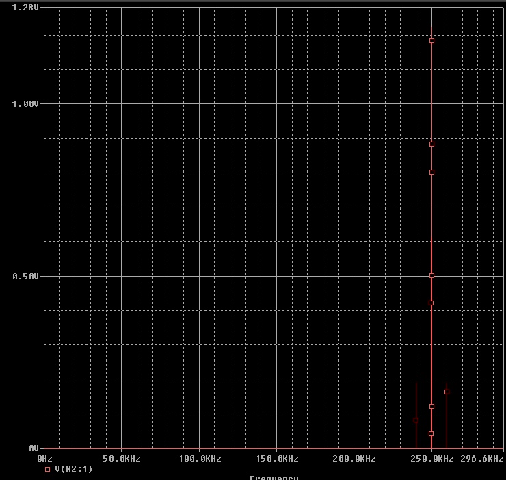Click the V(R2:1) trace legend symbol
The width and height of the screenshot is (506, 480).
pos(47,469)
